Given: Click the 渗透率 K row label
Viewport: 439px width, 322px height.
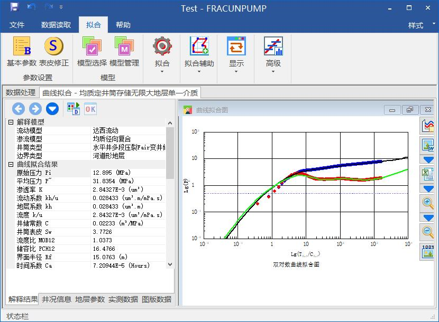Looking at the screenshot, I should [x=30, y=190].
